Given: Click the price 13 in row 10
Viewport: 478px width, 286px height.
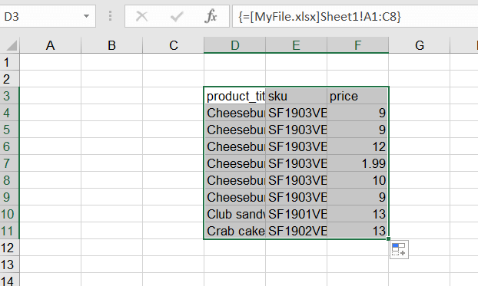Looking at the screenshot, I should [358, 214].
